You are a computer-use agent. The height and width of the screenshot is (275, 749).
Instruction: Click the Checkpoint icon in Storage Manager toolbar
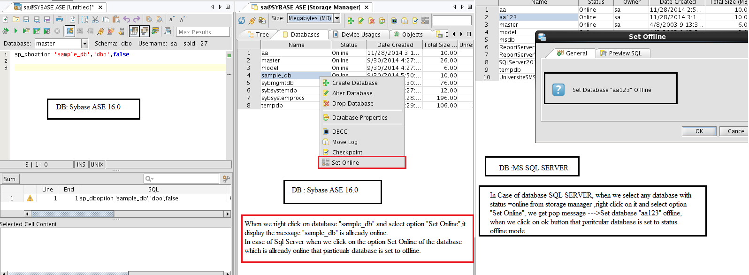(x=415, y=21)
